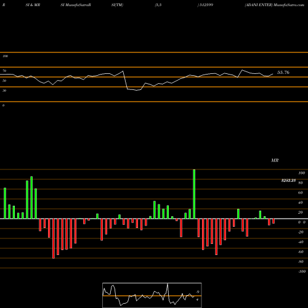308x308 pixels.
Task: Click the tallest green MR histogram bar
Action: click(x=194, y=194)
